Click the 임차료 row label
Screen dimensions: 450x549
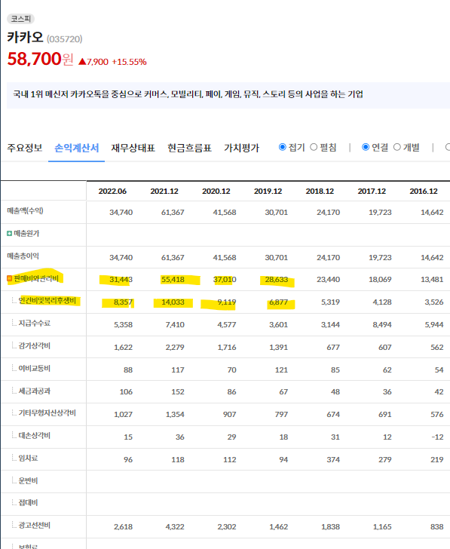tap(28, 459)
